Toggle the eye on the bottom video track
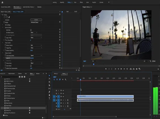 click(x=63, y=96)
